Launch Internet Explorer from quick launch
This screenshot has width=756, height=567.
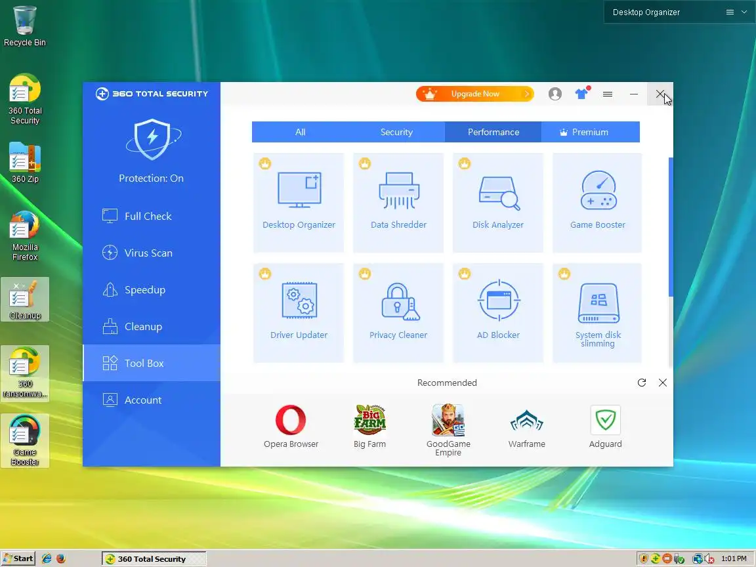click(47, 558)
